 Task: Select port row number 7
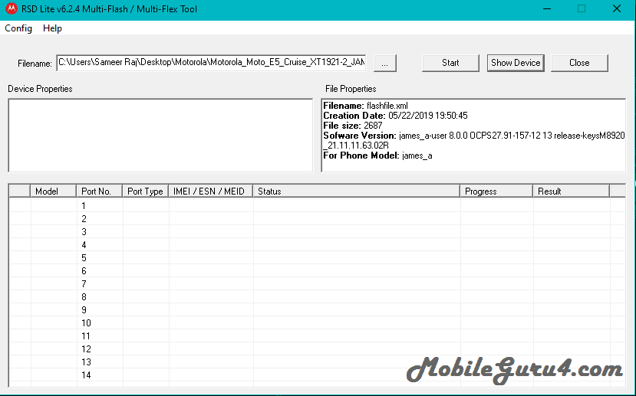point(317,284)
